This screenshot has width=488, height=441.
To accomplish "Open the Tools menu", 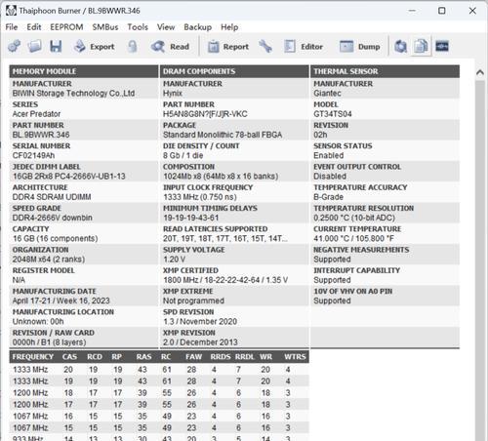I will 138,27.
